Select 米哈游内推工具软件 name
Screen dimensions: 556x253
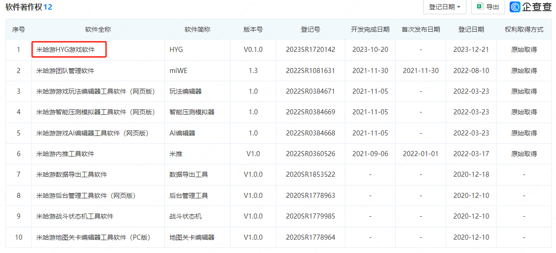click(65, 154)
